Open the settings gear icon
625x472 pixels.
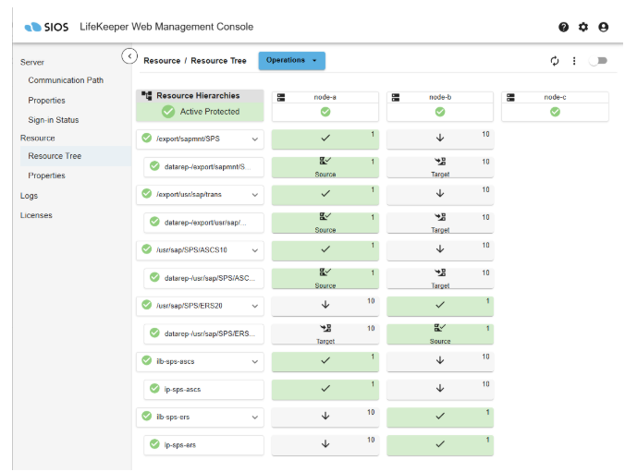(583, 27)
